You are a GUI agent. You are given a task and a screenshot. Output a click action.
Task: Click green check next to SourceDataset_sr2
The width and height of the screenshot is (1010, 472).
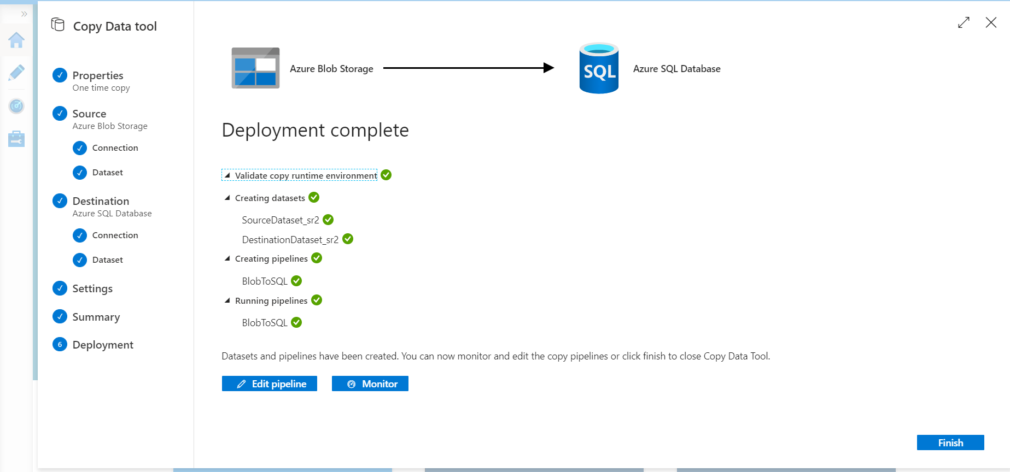(328, 220)
